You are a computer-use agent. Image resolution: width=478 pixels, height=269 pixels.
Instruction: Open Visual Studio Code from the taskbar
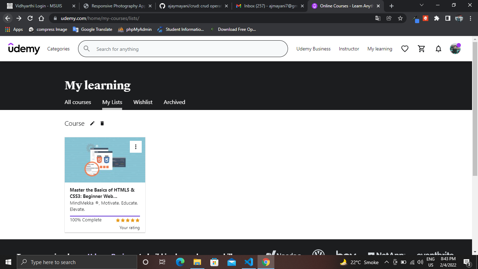249,262
